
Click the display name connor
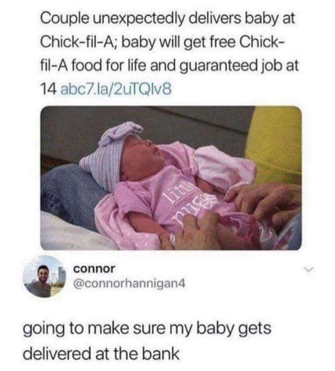[x=94, y=269]
